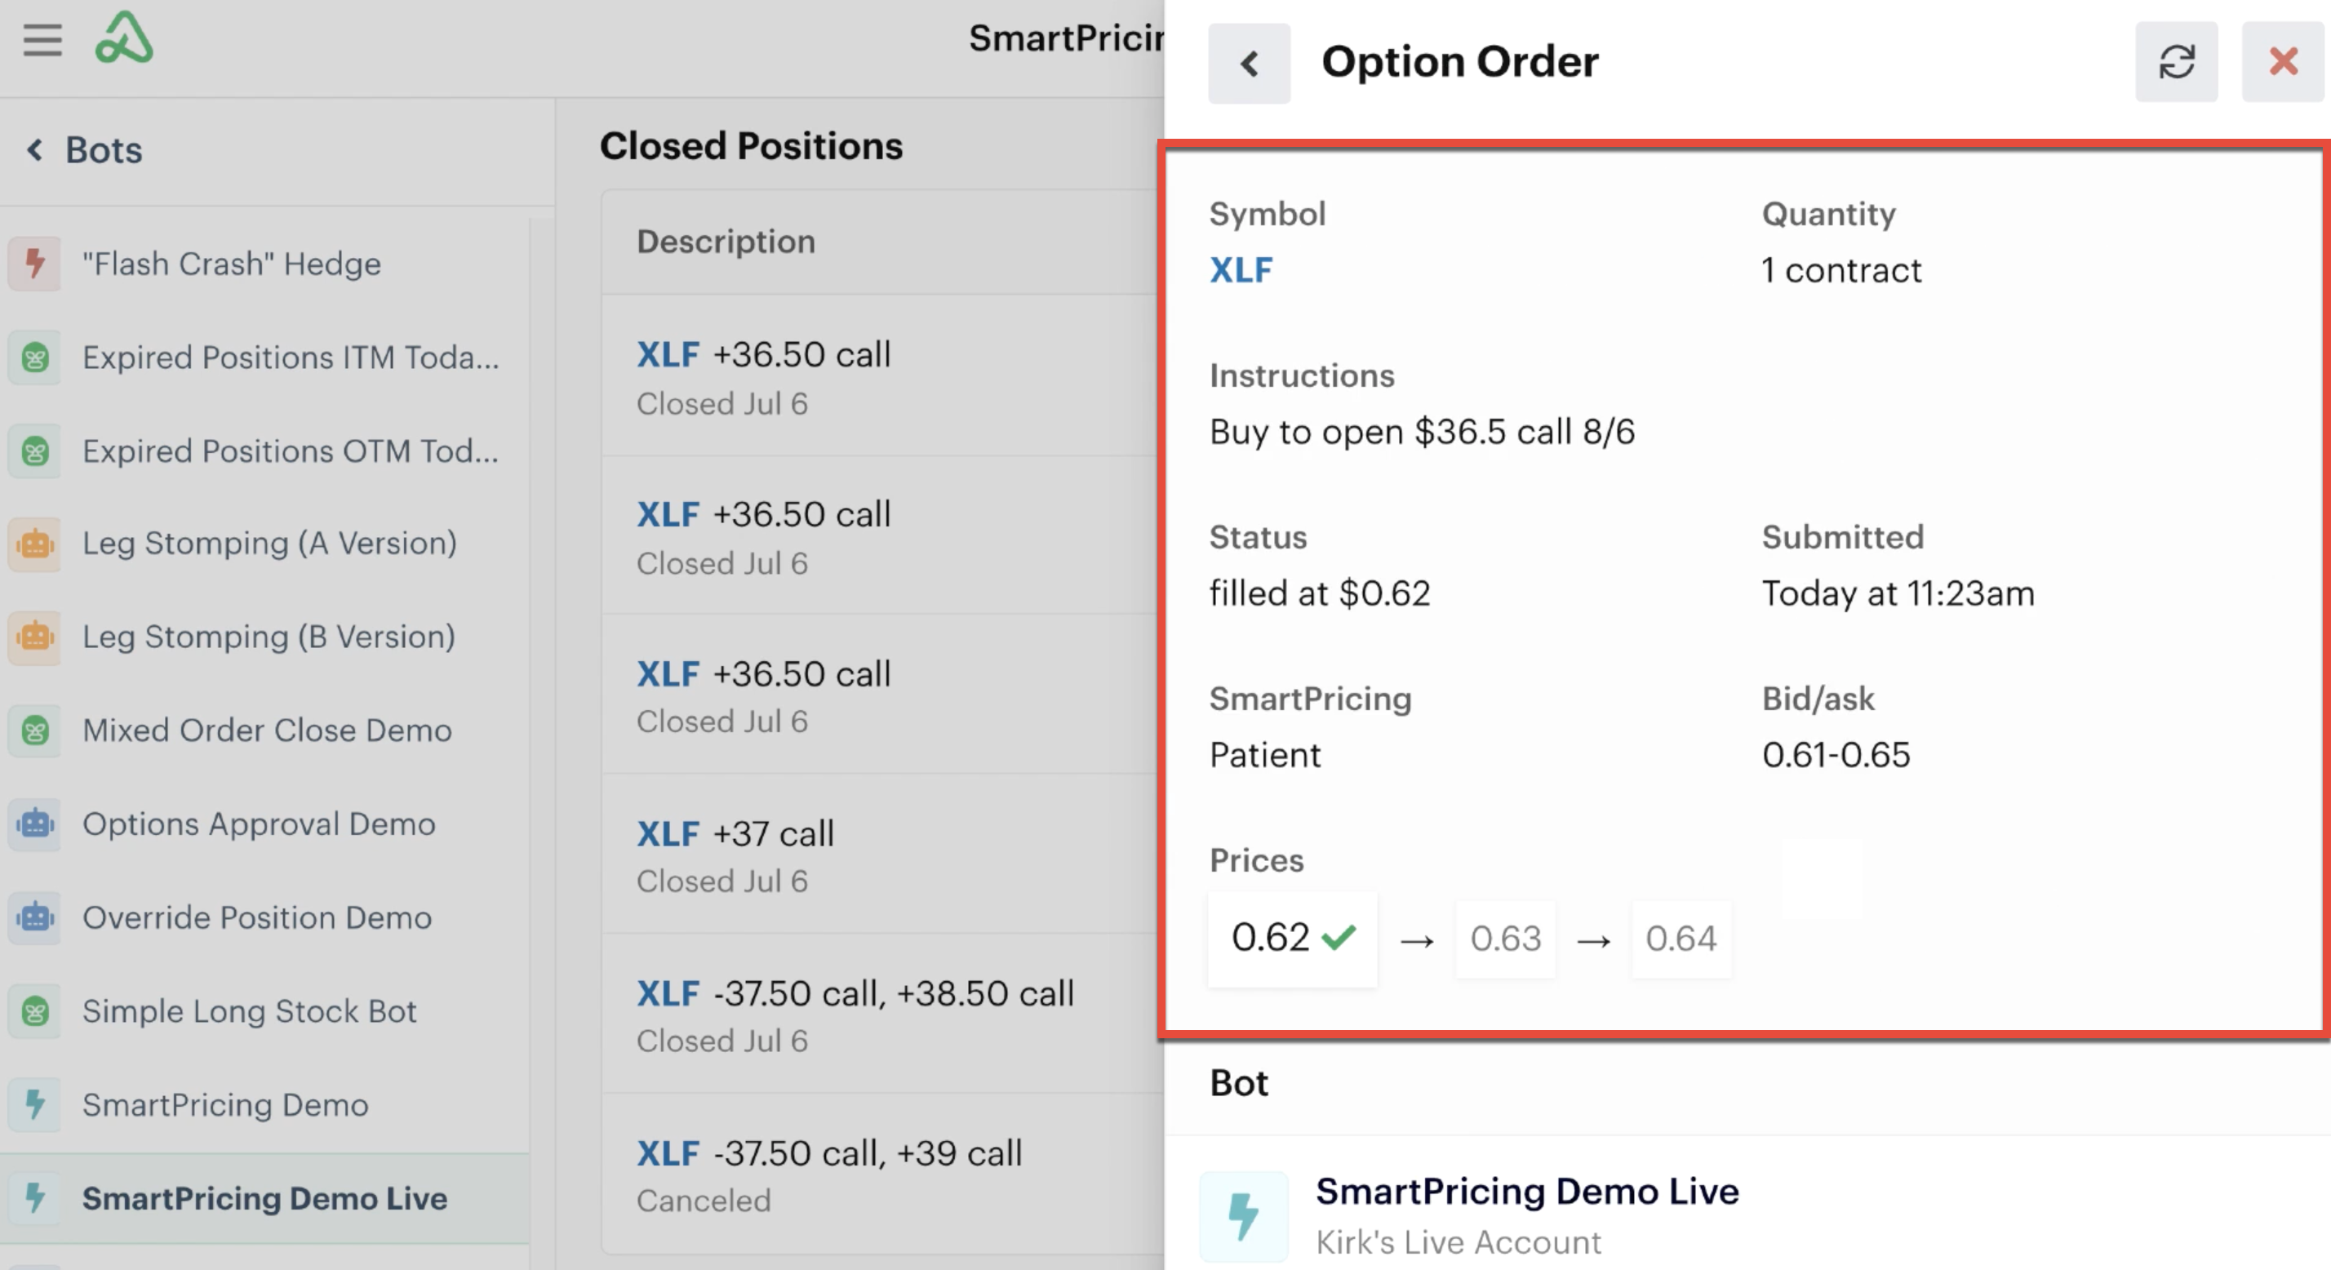This screenshot has width=2331, height=1270.
Task: Open the hamburger menu
Action: (42, 40)
